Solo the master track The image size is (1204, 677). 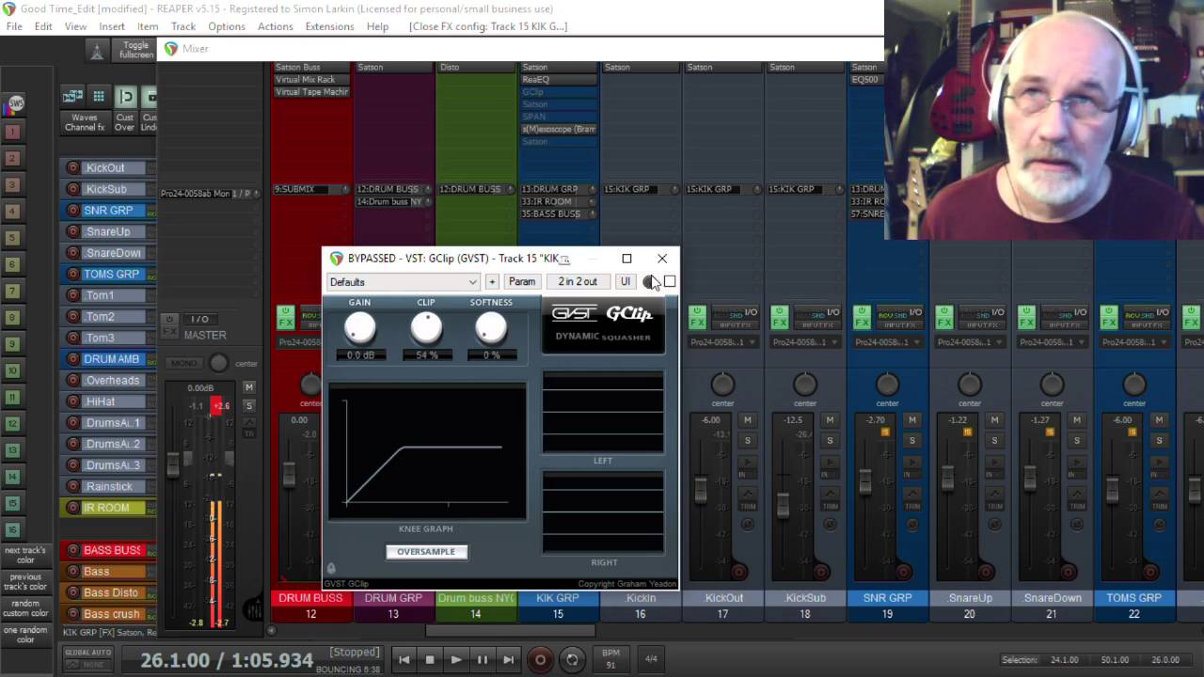248,405
